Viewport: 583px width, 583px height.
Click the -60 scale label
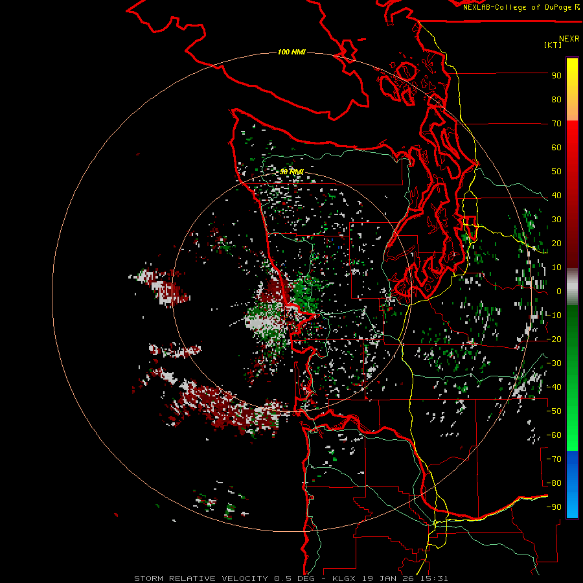coord(554,435)
